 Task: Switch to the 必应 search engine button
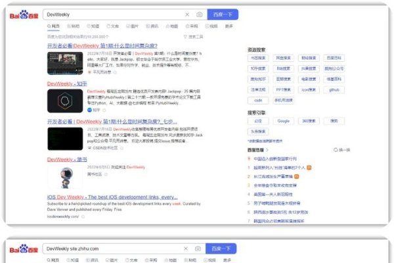click(x=258, y=121)
